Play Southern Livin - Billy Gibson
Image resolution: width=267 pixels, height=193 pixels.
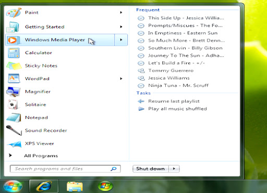pos(185,48)
